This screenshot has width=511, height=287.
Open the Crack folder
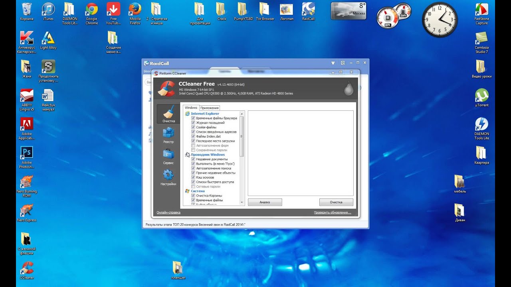click(x=222, y=12)
